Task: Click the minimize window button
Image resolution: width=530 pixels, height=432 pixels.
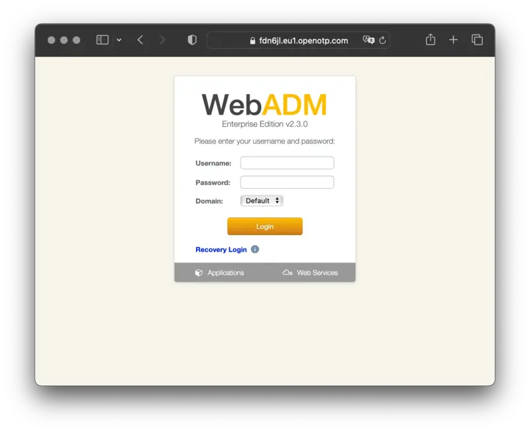Action: (64, 40)
